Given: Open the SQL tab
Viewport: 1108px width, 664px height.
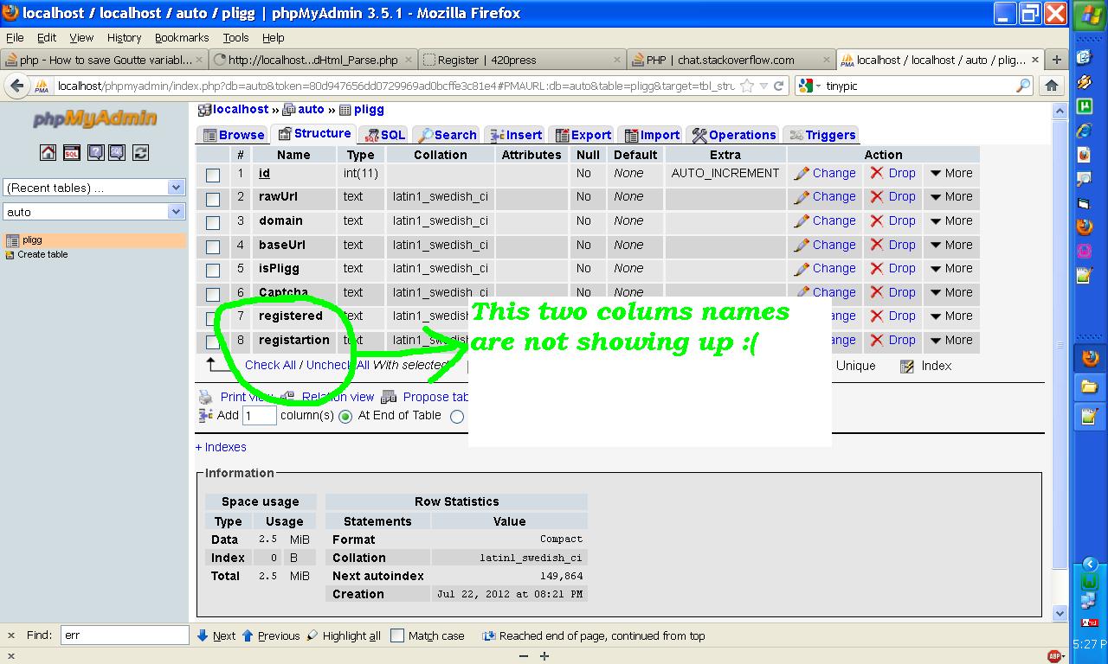Looking at the screenshot, I should pyautogui.click(x=384, y=135).
